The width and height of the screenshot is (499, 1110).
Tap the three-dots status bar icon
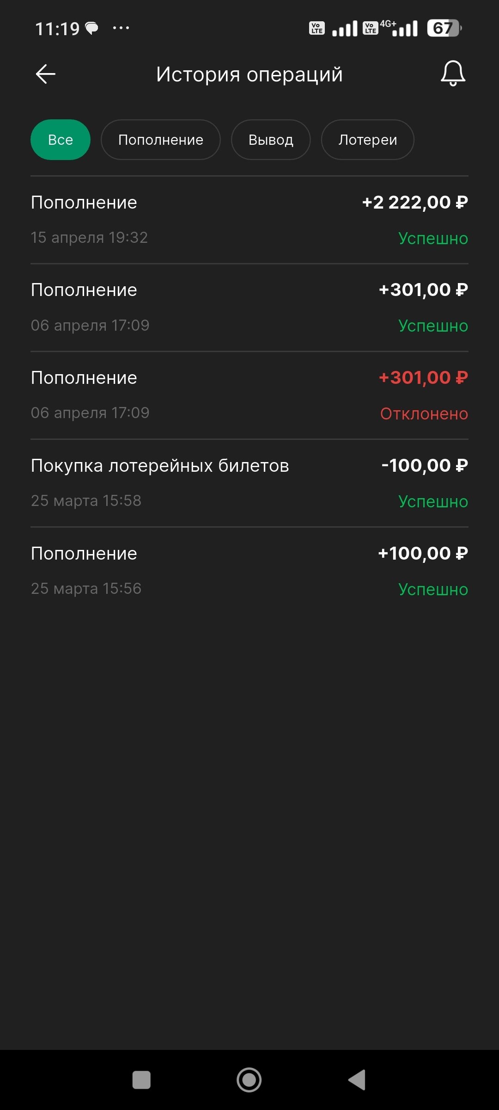pos(121,28)
